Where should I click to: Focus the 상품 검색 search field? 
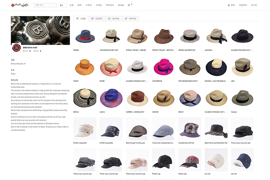[x=45, y=5]
